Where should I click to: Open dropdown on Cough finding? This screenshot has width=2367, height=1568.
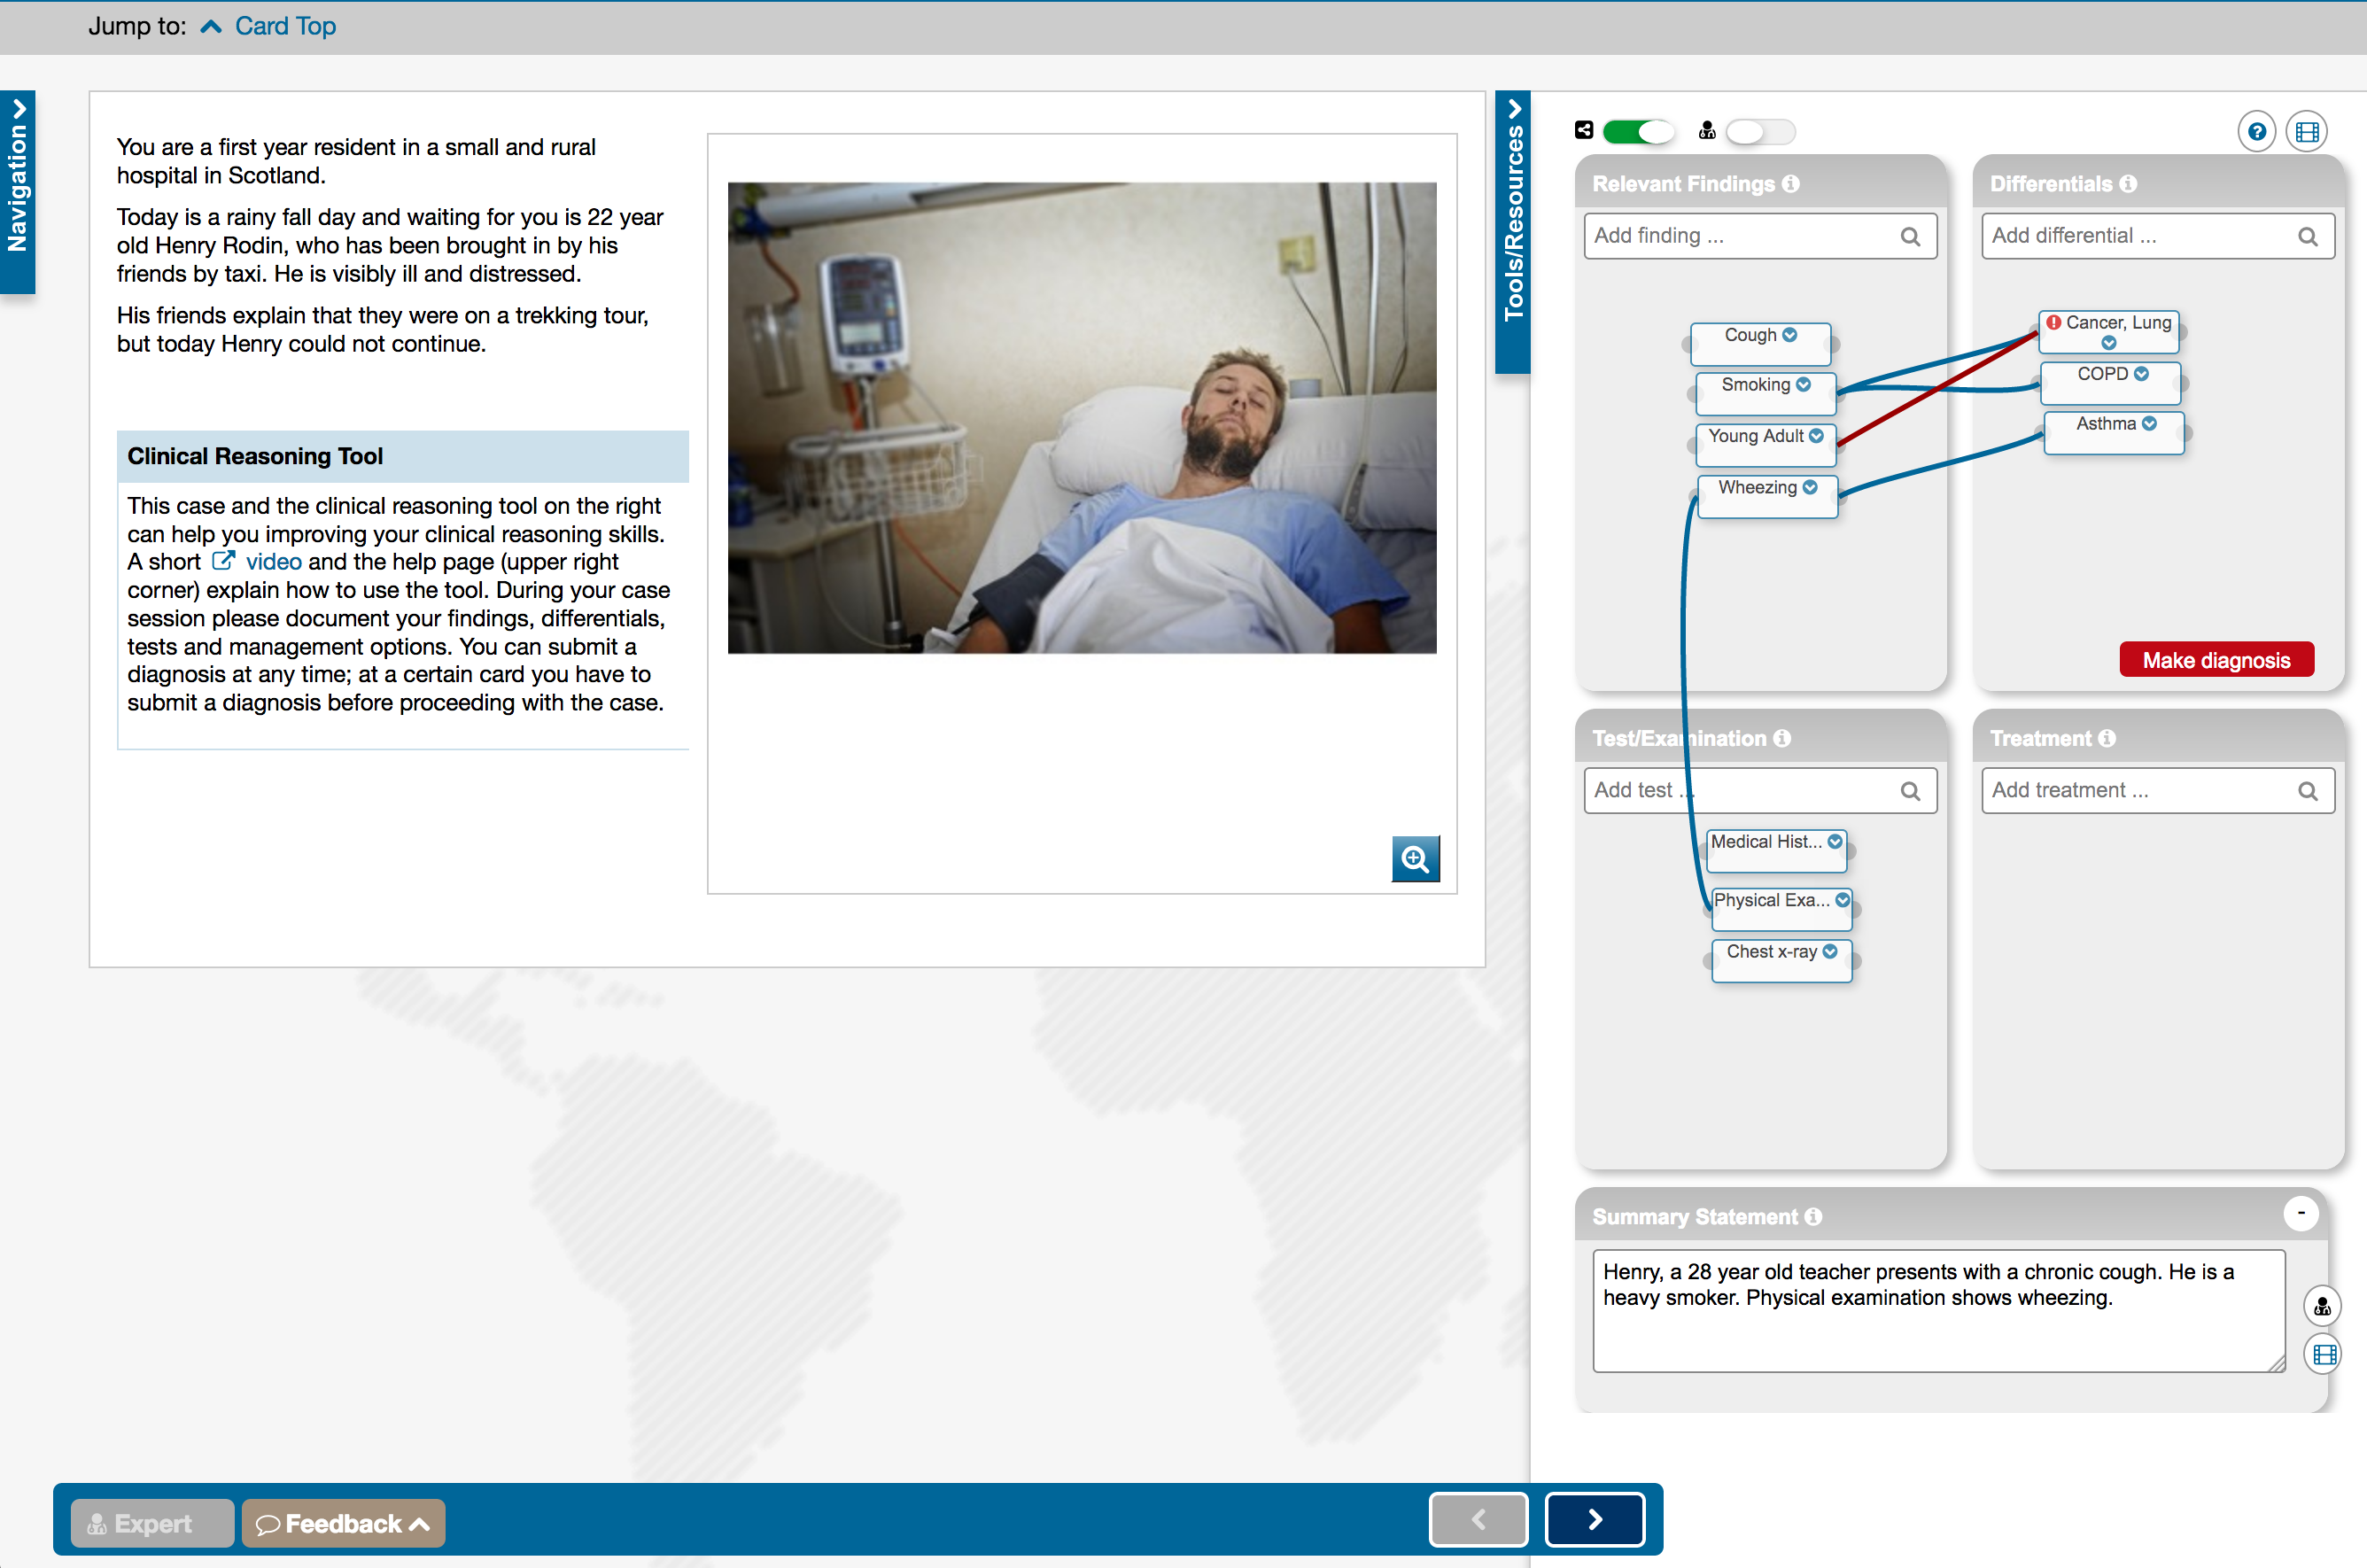pos(1790,335)
